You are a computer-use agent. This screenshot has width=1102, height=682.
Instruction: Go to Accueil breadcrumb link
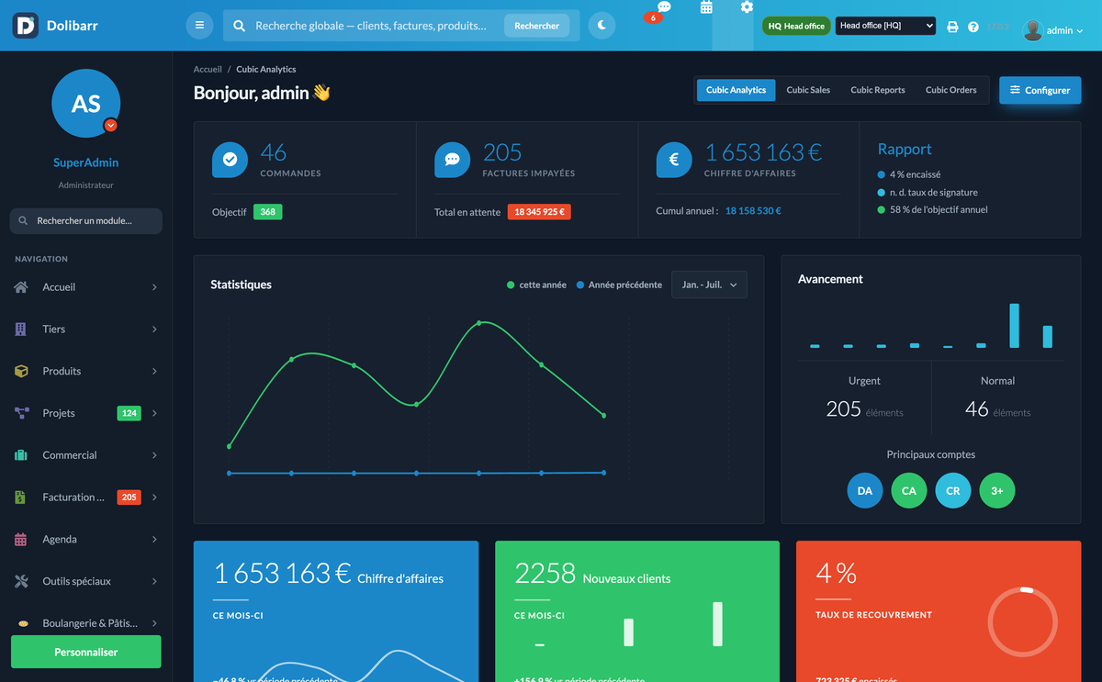click(208, 69)
